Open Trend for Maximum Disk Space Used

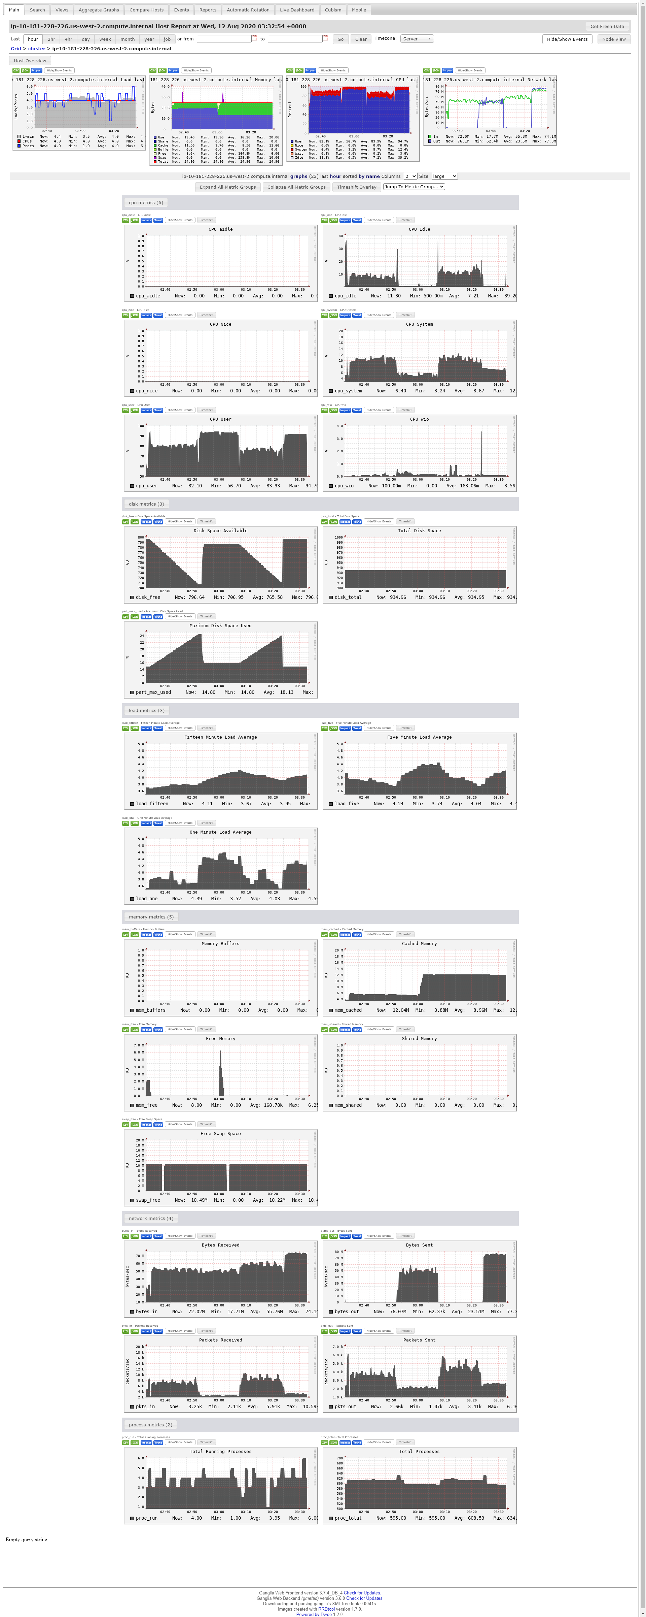click(x=158, y=616)
